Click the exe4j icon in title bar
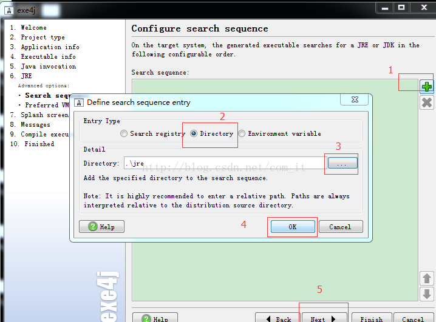Screen dimensions: 436x322 [x=8, y=10]
